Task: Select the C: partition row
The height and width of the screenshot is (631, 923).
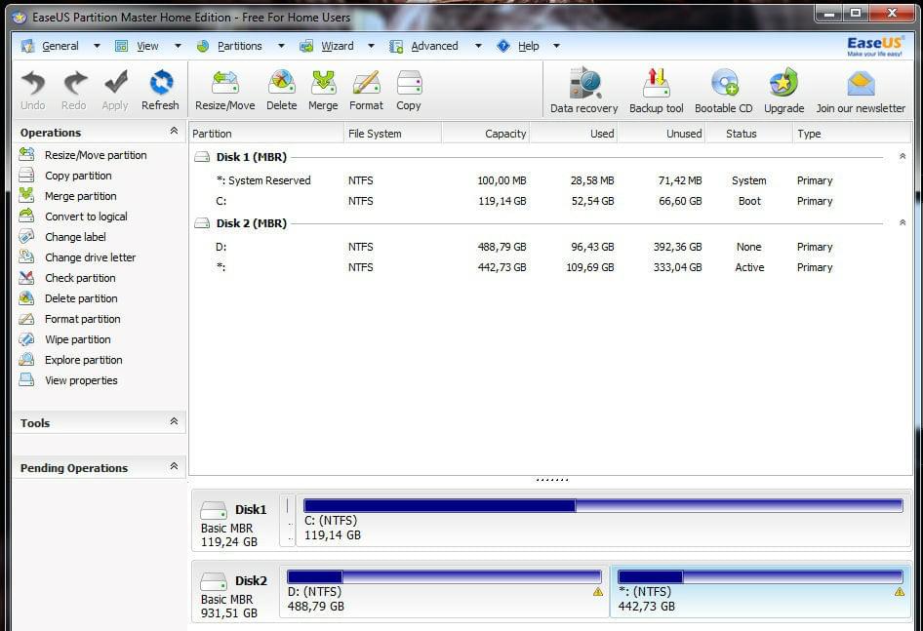Action: tap(549, 201)
